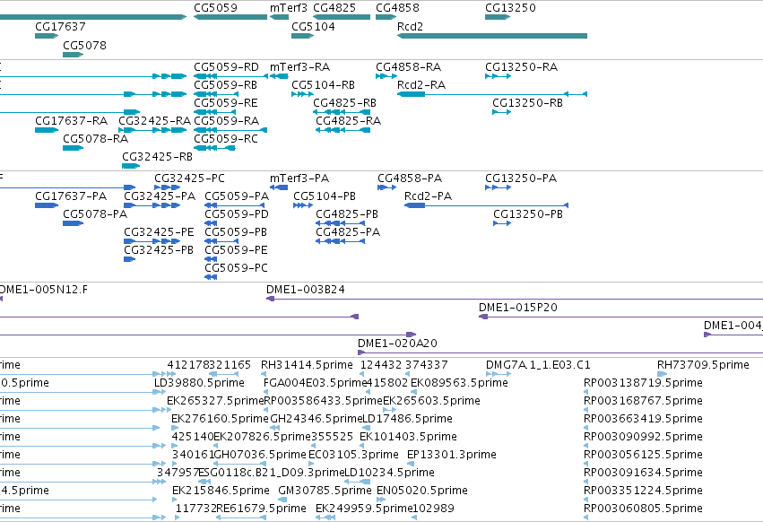
Task: Select protein CG32425-PC
Action: pos(168,187)
